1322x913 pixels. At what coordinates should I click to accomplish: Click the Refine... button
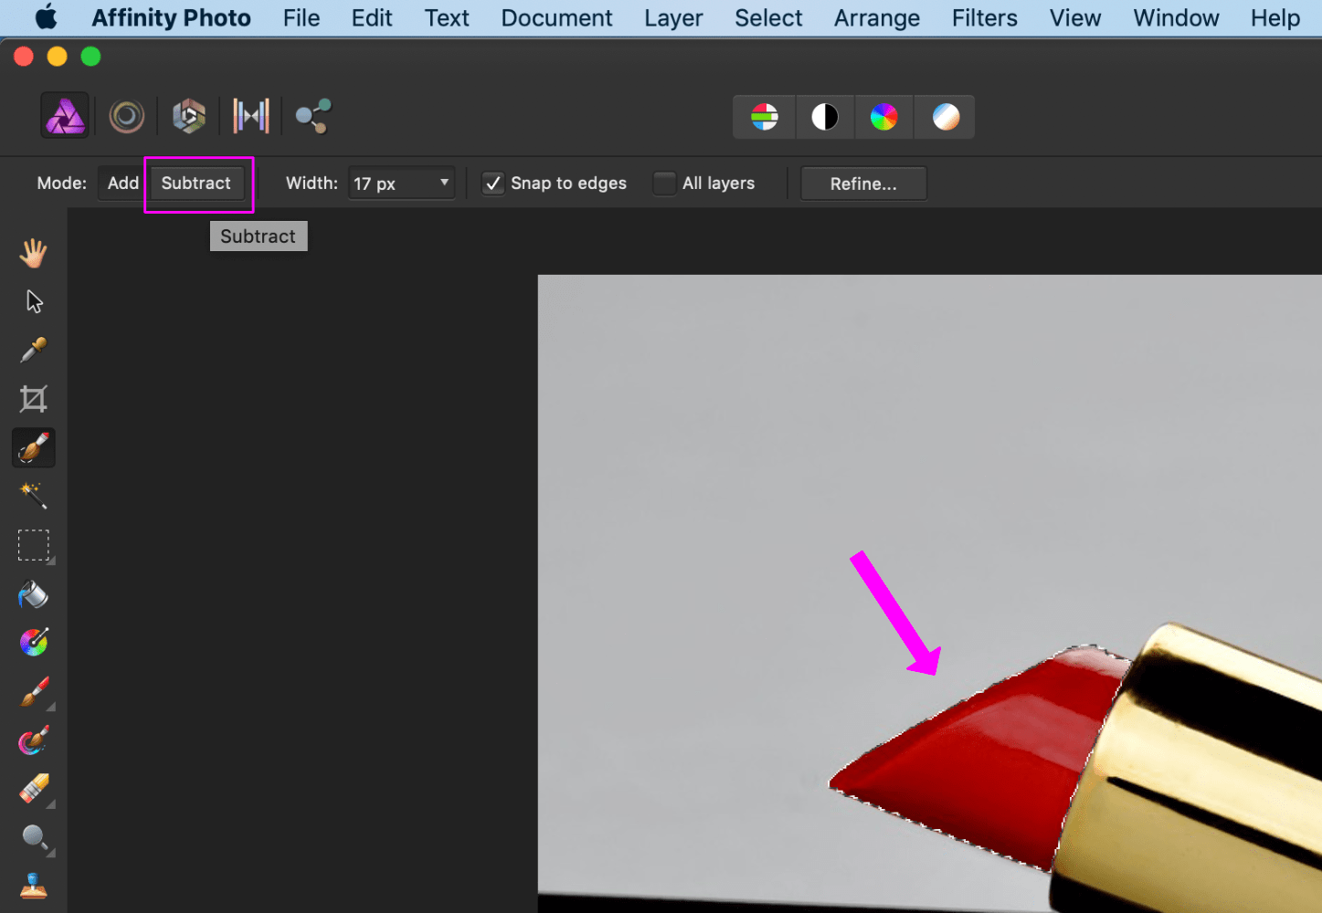863,184
